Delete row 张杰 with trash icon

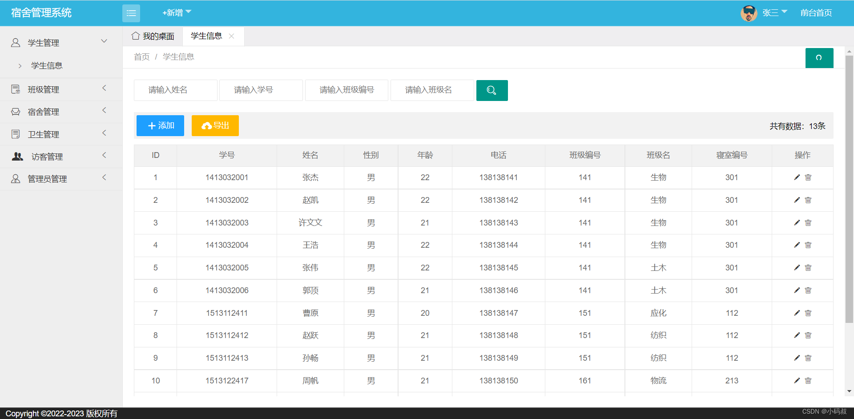point(808,177)
